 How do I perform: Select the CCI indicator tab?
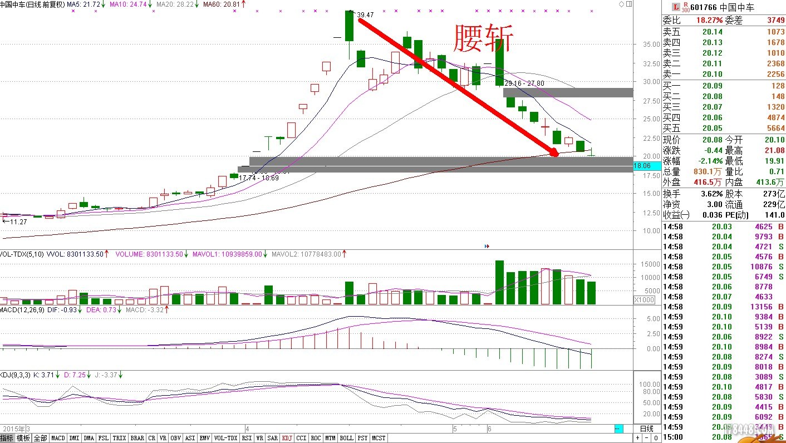(x=301, y=438)
